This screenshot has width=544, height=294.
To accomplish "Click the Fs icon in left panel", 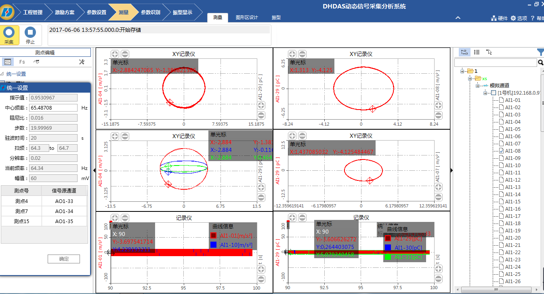I will (22, 62).
